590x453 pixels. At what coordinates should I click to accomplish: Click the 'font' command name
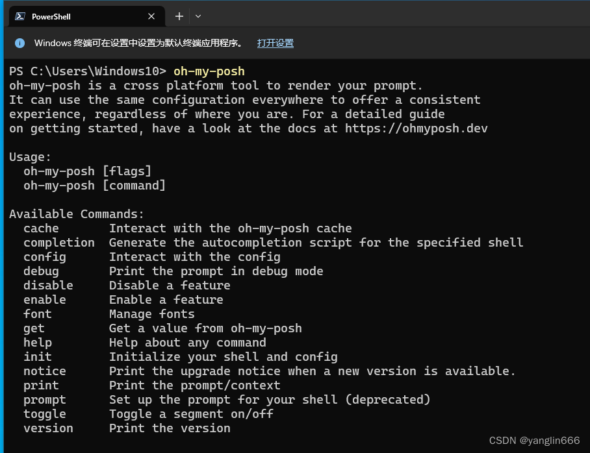pos(38,314)
